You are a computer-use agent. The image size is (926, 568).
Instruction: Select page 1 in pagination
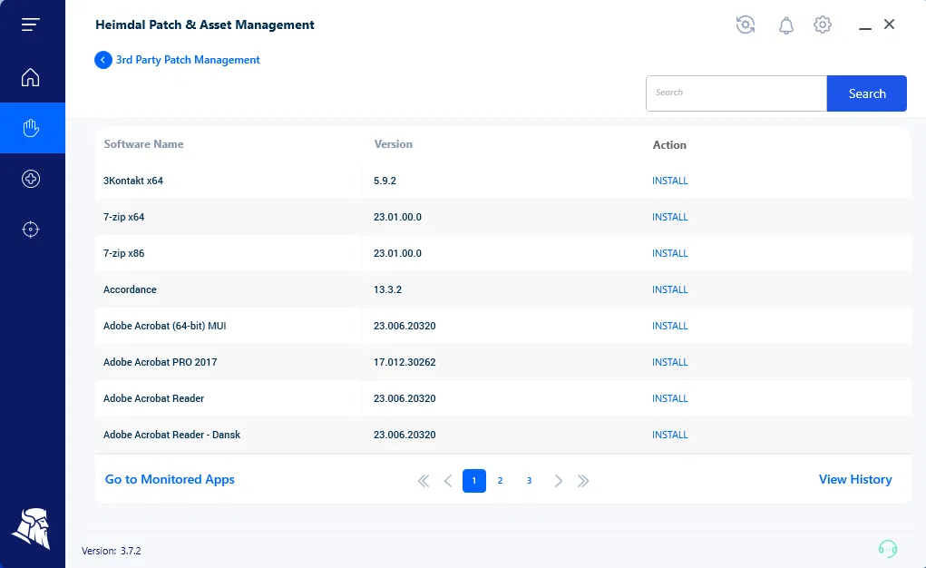point(474,481)
